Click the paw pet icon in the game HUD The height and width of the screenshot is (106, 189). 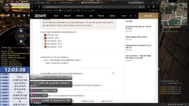click(x=24, y=15)
